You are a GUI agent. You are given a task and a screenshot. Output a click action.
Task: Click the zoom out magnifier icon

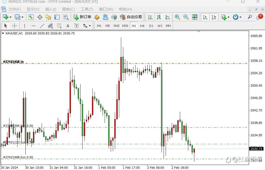click(186, 17)
